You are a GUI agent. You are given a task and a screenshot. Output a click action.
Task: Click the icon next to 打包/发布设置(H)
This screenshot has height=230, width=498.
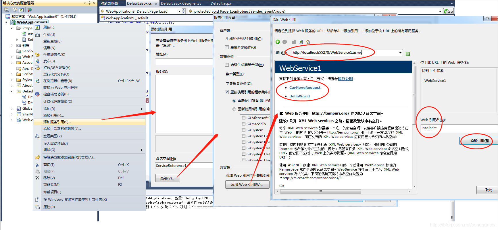(37, 68)
